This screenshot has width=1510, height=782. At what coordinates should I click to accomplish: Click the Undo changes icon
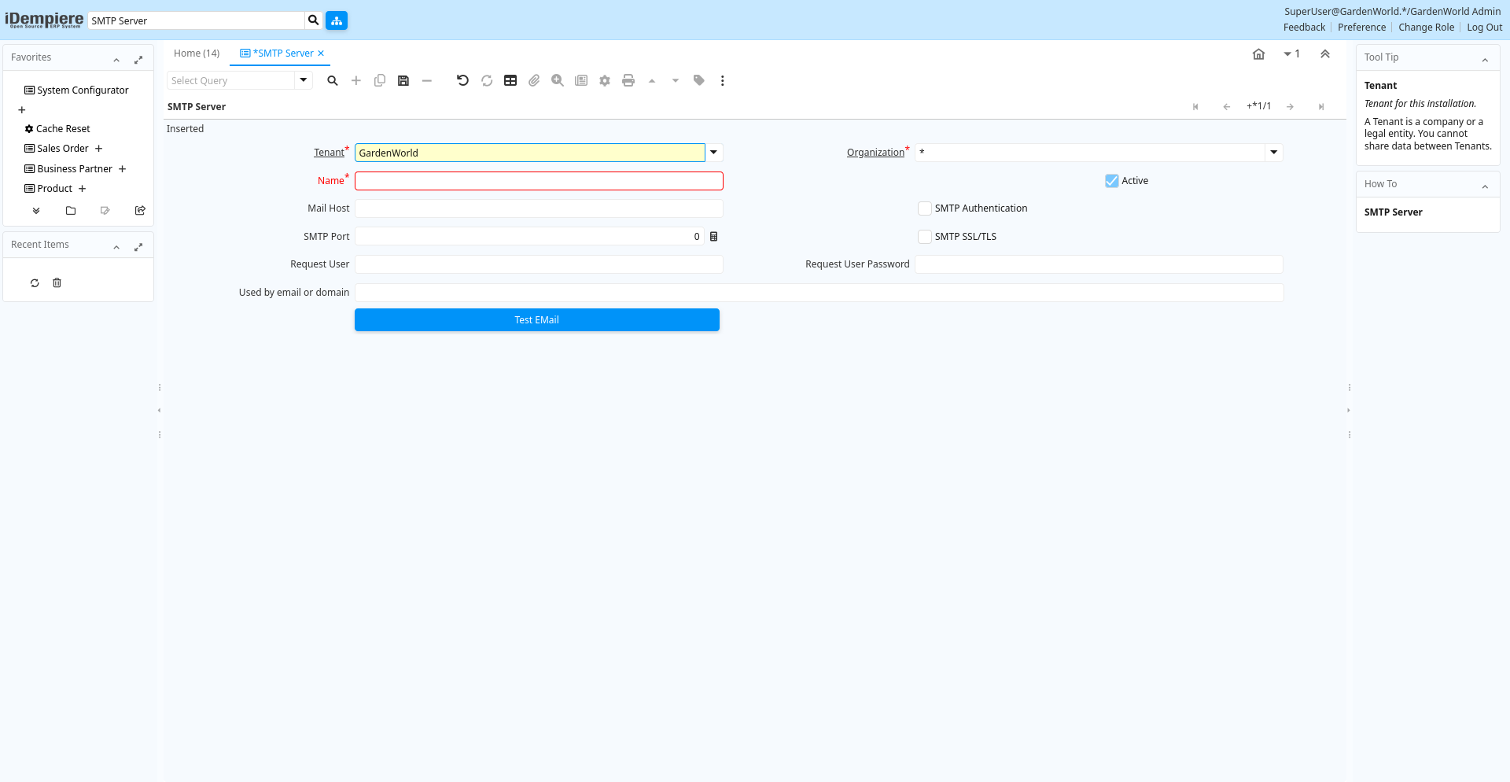pyautogui.click(x=462, y=80)
